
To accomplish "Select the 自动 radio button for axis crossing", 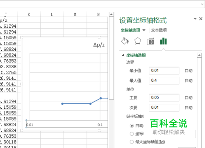I will 132,126.
